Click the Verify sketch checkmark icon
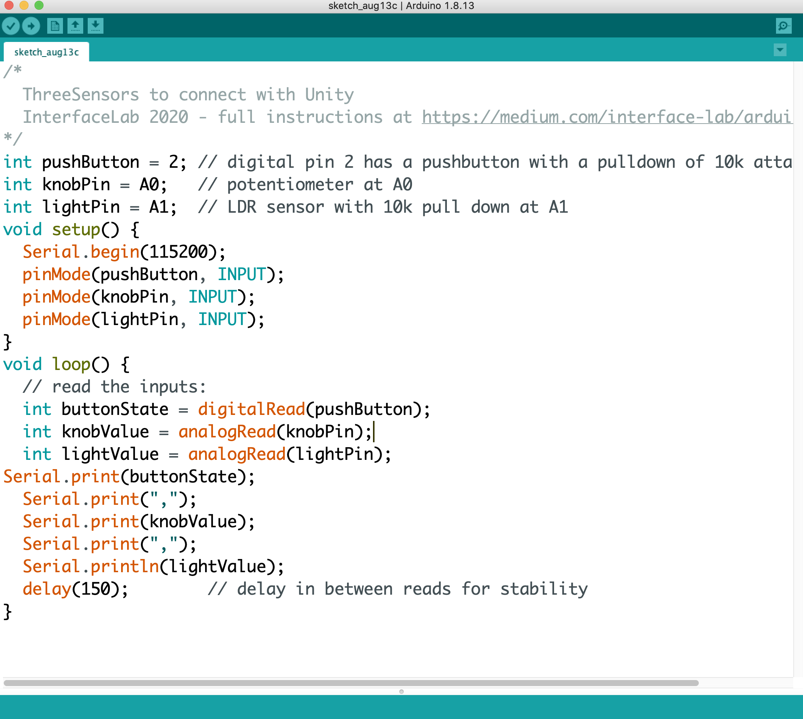The width and height of the screenshot is (803, 719). 10,26
